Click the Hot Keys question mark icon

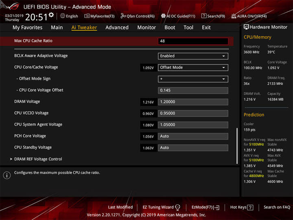(250, 207)
